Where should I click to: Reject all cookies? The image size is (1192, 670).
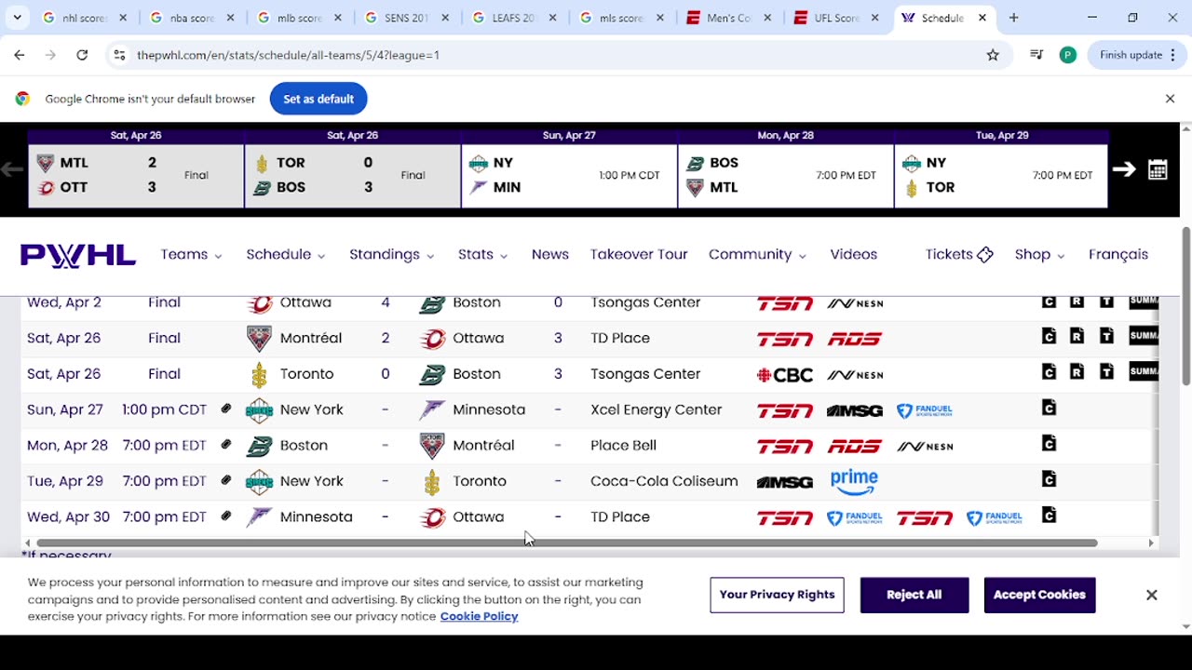pos(914,595)
